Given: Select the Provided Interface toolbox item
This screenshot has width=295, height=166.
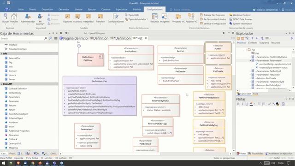Looking at the screenshot, I should (x=18, y=49).
